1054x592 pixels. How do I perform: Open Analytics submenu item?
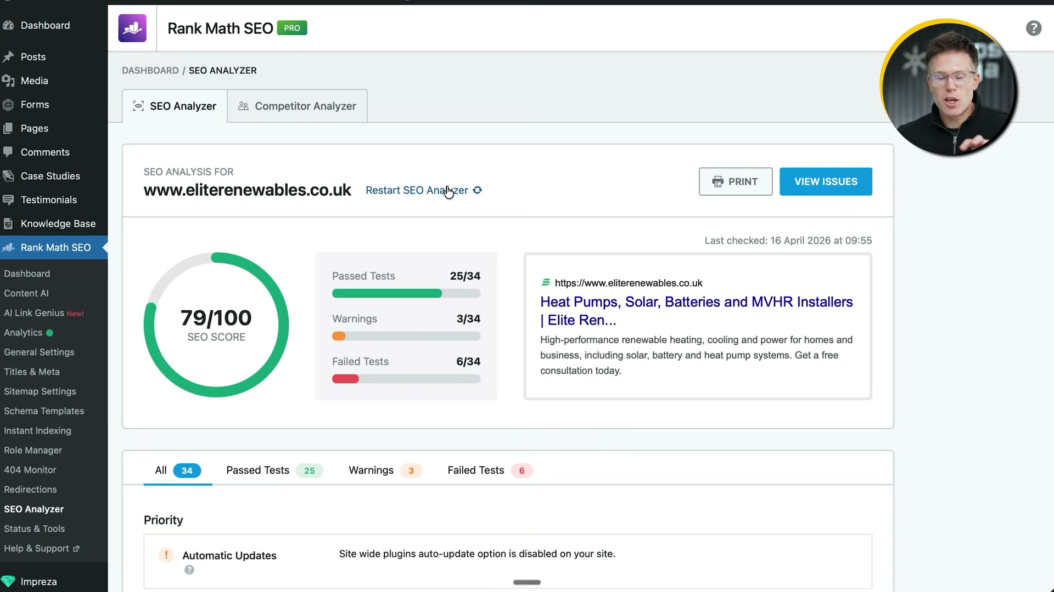coord(29,333)
